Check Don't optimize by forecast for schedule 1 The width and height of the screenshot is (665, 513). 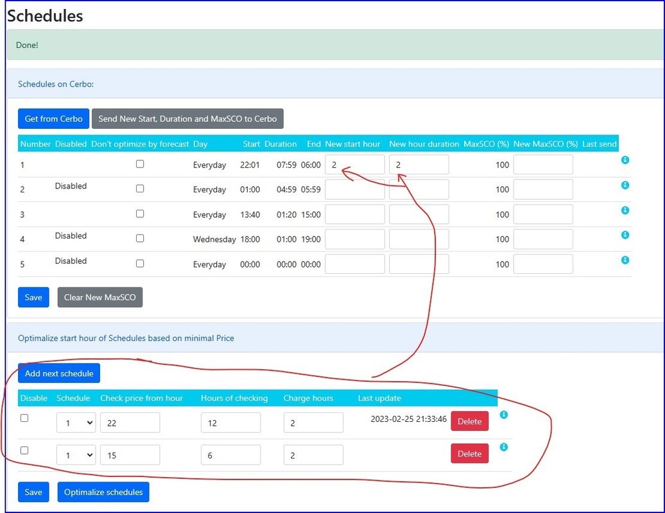coord(140,164)
